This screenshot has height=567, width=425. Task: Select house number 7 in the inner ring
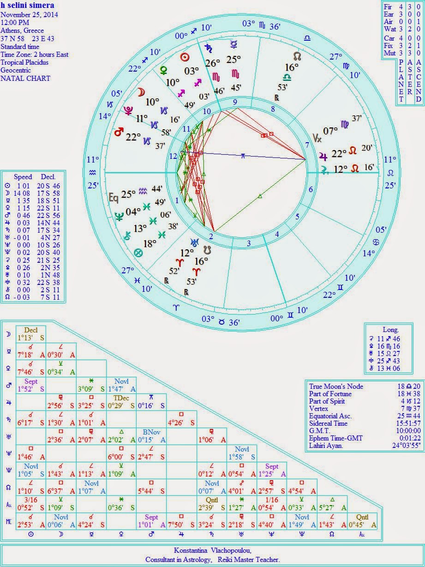point(307,145)
